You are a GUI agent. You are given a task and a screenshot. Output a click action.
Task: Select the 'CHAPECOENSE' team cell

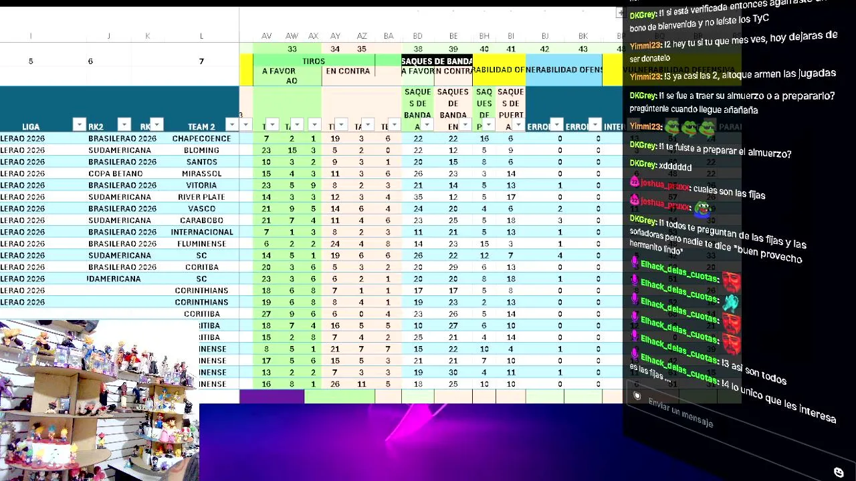[x=201, y=138]
